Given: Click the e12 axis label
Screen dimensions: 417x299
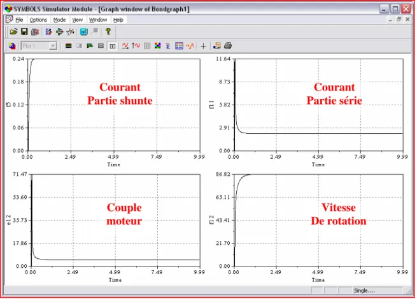Looking at the screenshot, I should tap(8, 220).
